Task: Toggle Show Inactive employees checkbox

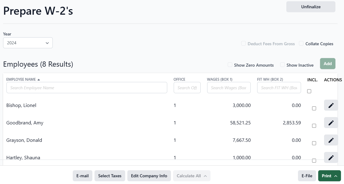Action: 282,65
